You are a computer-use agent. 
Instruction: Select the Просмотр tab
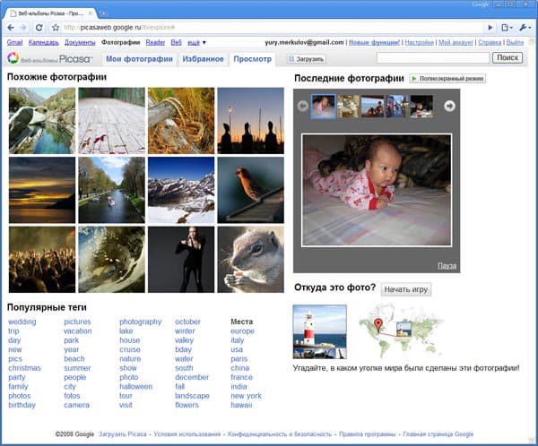point(253,59)
